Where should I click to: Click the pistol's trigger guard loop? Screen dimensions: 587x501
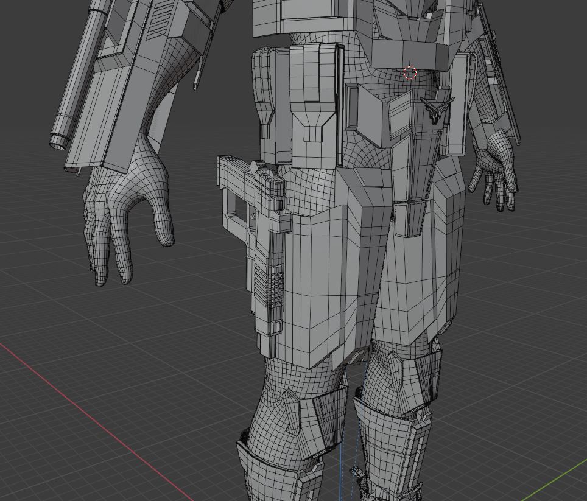pyautogui.click(x=236, y=207)
